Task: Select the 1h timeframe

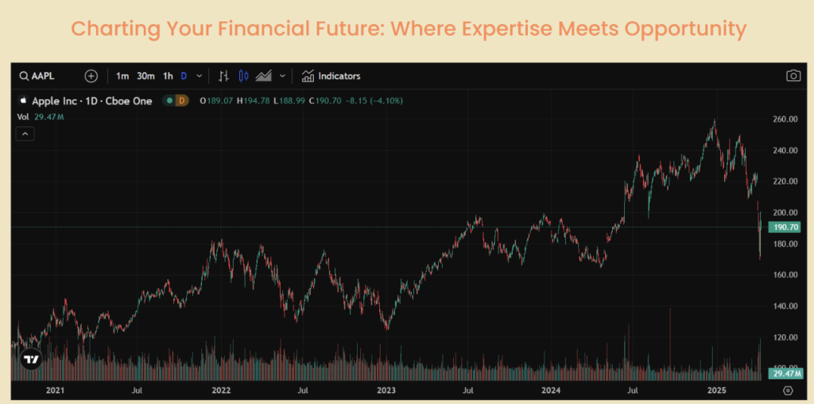Action: point(168,76)
